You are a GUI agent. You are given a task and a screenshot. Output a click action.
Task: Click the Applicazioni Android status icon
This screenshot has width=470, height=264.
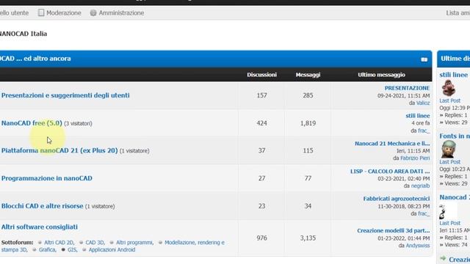(x=84, y=249)
